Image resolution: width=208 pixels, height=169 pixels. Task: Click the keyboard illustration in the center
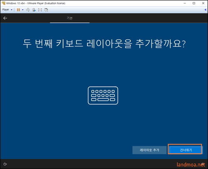pos(103,96)
